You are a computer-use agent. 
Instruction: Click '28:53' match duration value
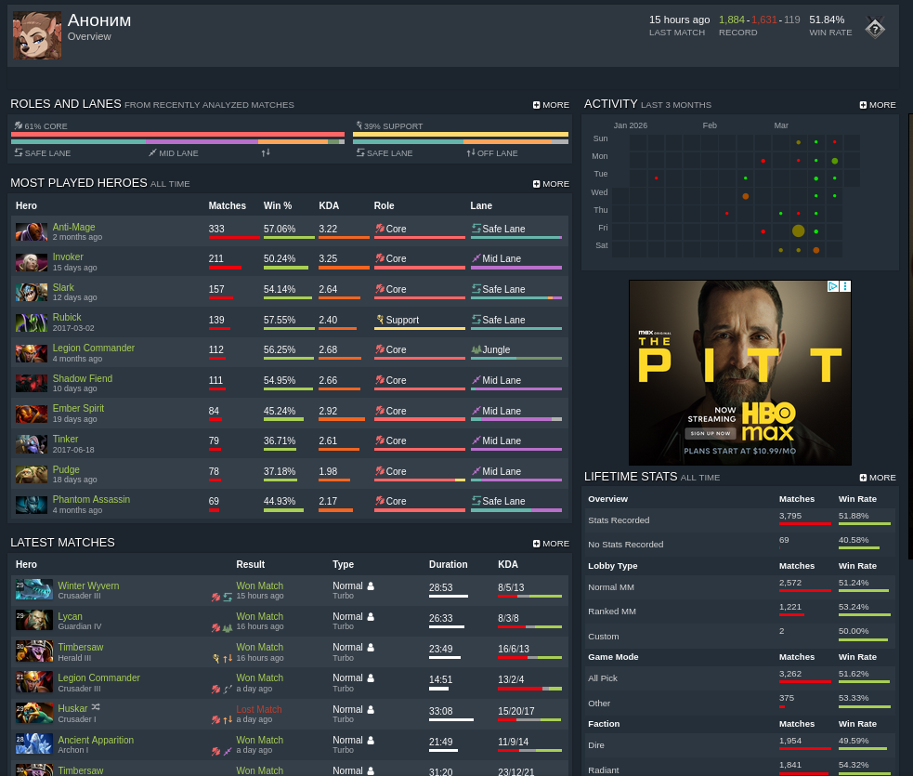(441, 587)
